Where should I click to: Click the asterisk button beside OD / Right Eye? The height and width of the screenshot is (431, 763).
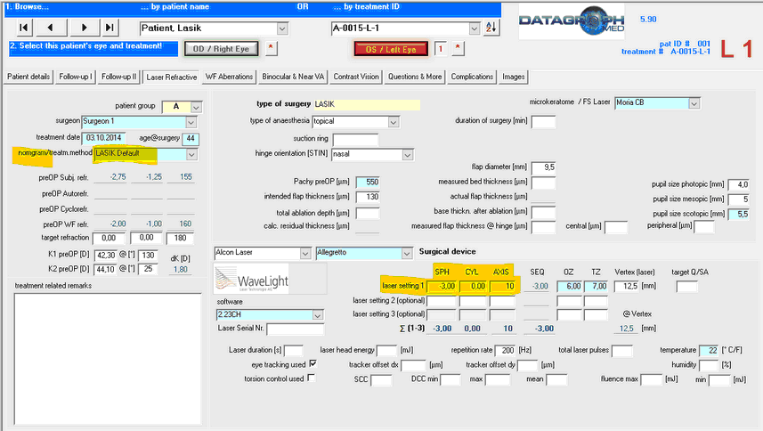[272, 46]
